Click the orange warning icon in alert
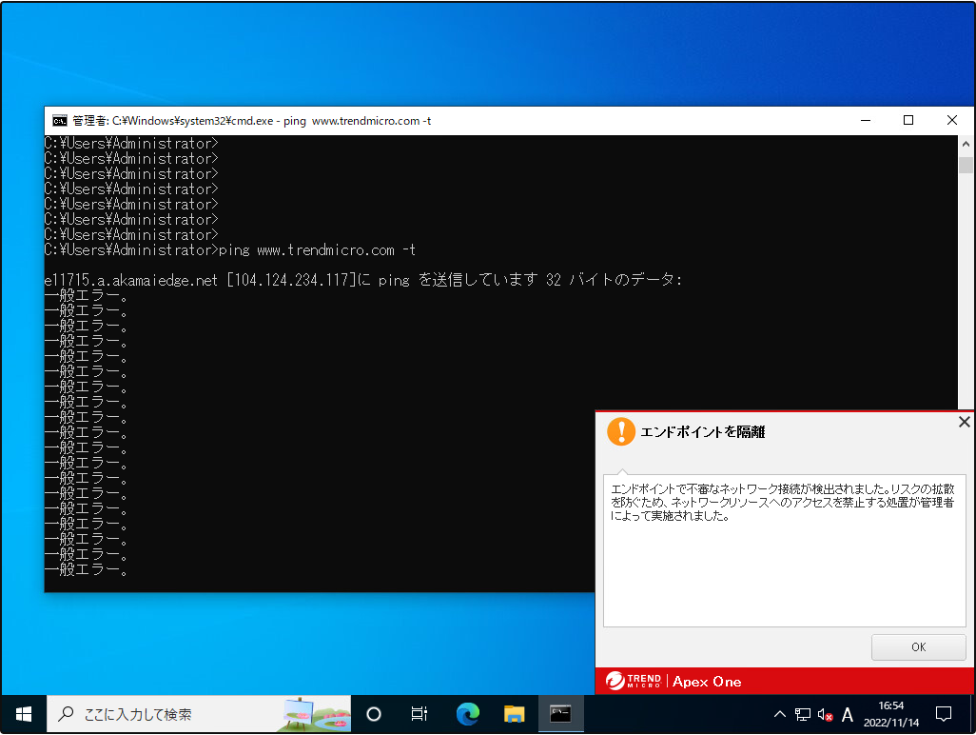Screen dimensions: 976x735 [621, 431]
